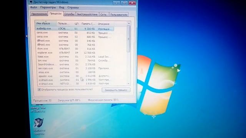Open the Параметры menu
The height and width of the screenshot is (138, 246).
[48, 7]
